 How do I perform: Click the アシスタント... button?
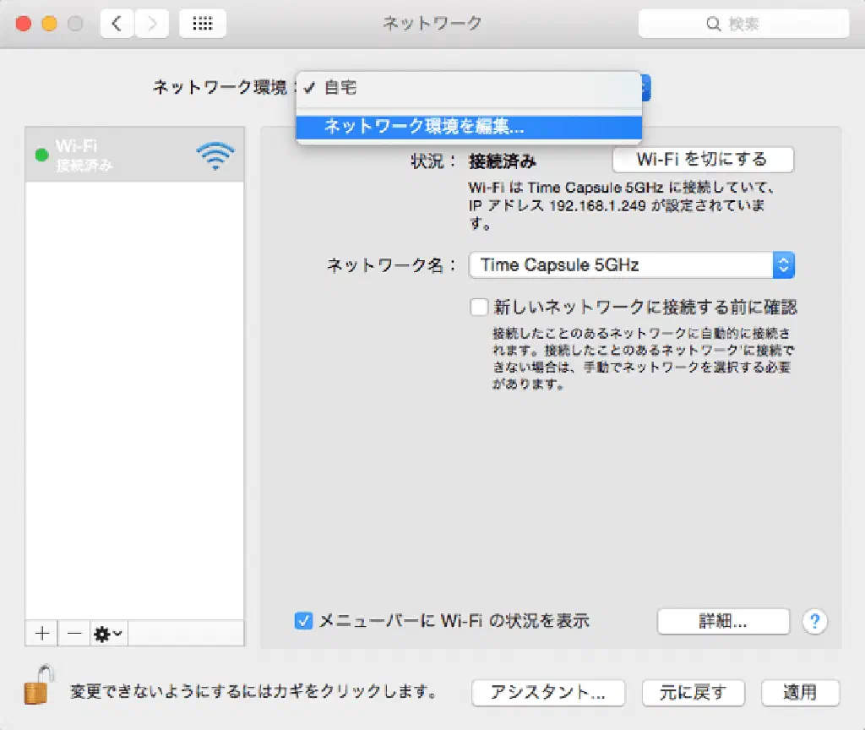(x=547, y=693)
